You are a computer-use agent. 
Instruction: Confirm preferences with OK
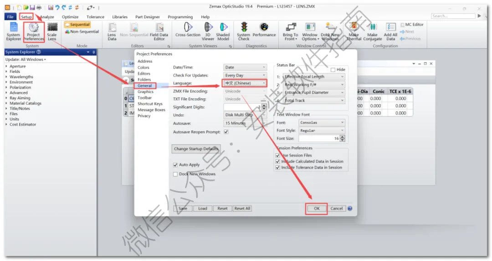point(317,209)
